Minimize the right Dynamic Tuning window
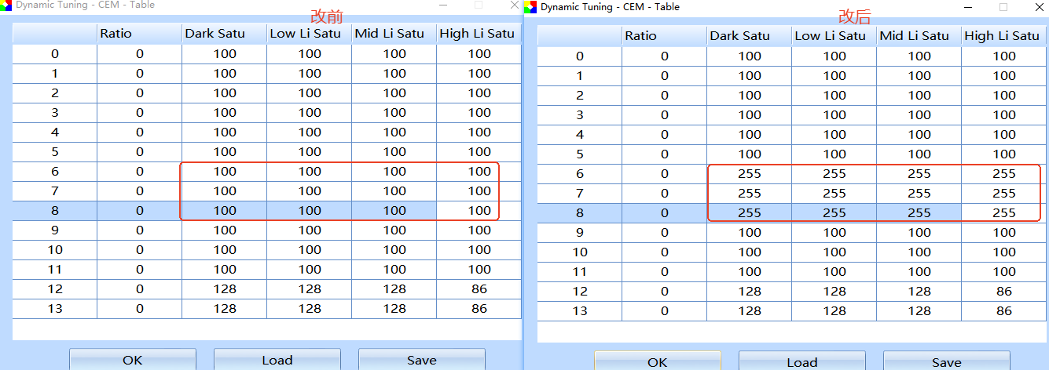The height and width of the screenshot is (370, 1049). (x=967, y=7)
